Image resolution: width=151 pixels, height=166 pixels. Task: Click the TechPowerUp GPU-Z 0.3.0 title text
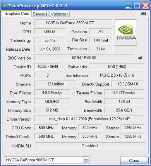[x=38, y=6]
